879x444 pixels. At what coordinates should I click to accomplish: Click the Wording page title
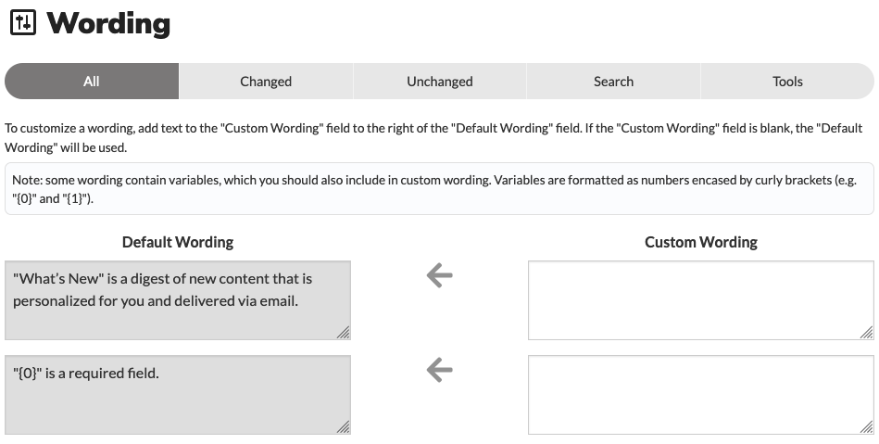click(x=108, y=23)
